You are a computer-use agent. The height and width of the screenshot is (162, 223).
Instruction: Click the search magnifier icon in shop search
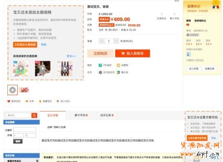[x=34, y=115]
